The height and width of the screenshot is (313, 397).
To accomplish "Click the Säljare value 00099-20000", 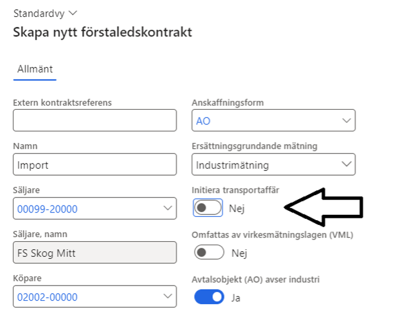I will point(47,209).
